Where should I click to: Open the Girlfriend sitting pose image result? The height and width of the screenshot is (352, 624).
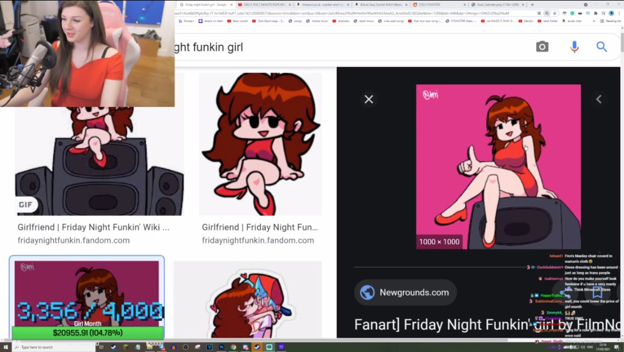coord(260,144)
